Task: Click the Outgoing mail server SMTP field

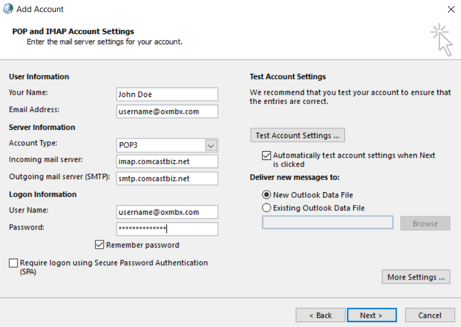Action: pyautogui.click(x=167, y=178)
